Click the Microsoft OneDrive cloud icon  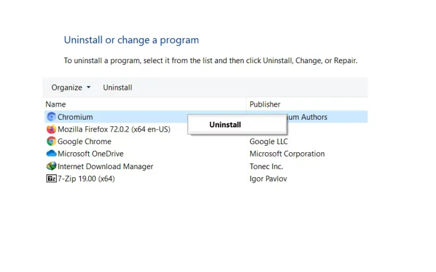pyautogui.click(x=51, y=153)
